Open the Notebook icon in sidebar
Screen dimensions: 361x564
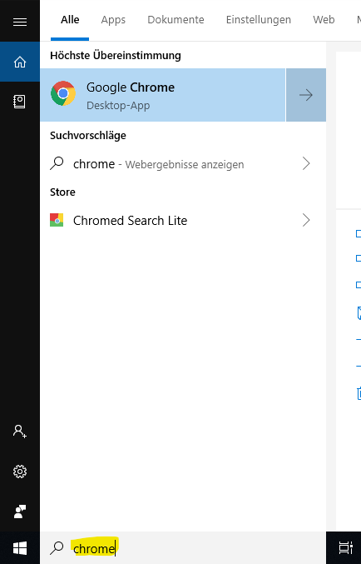pos(19,102)
